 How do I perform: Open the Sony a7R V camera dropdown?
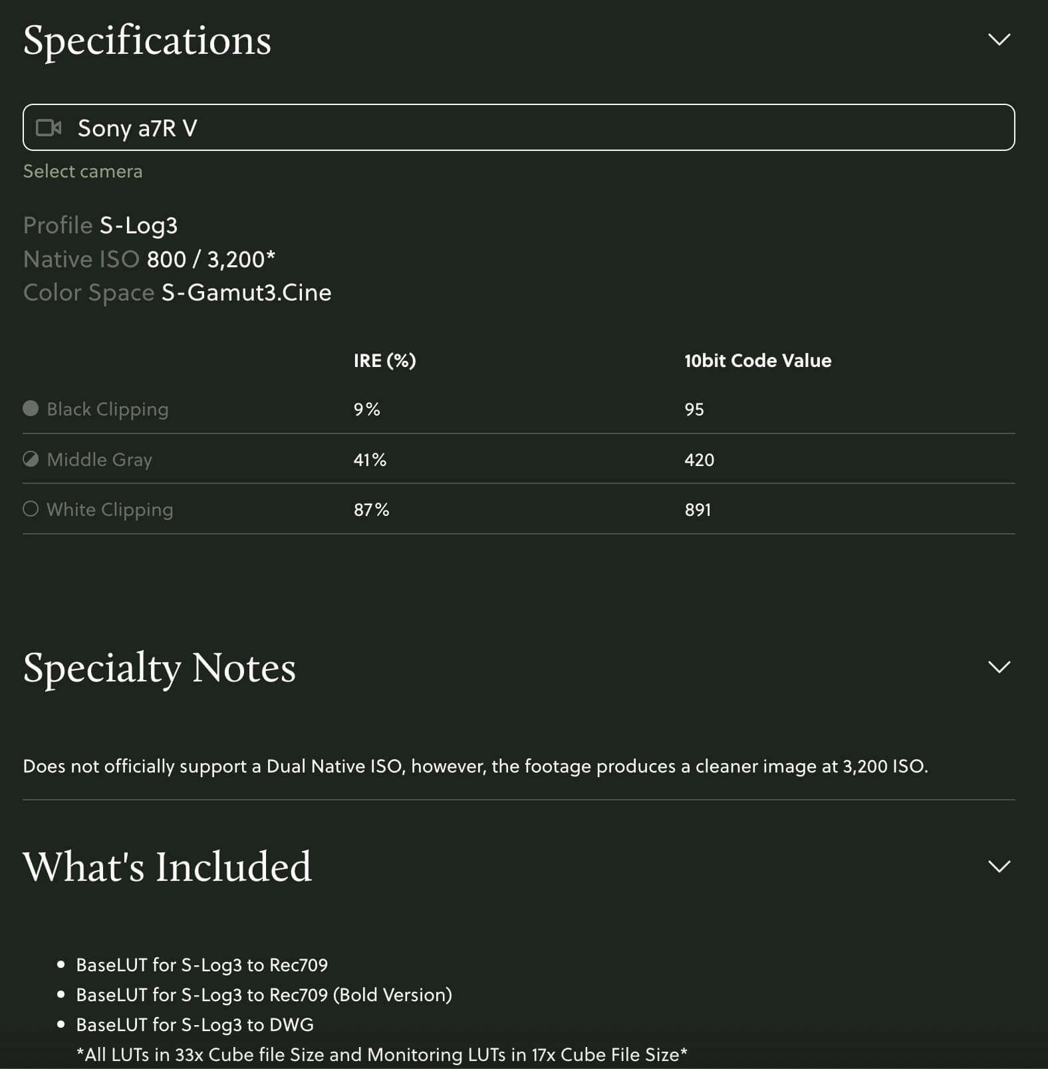519,128
